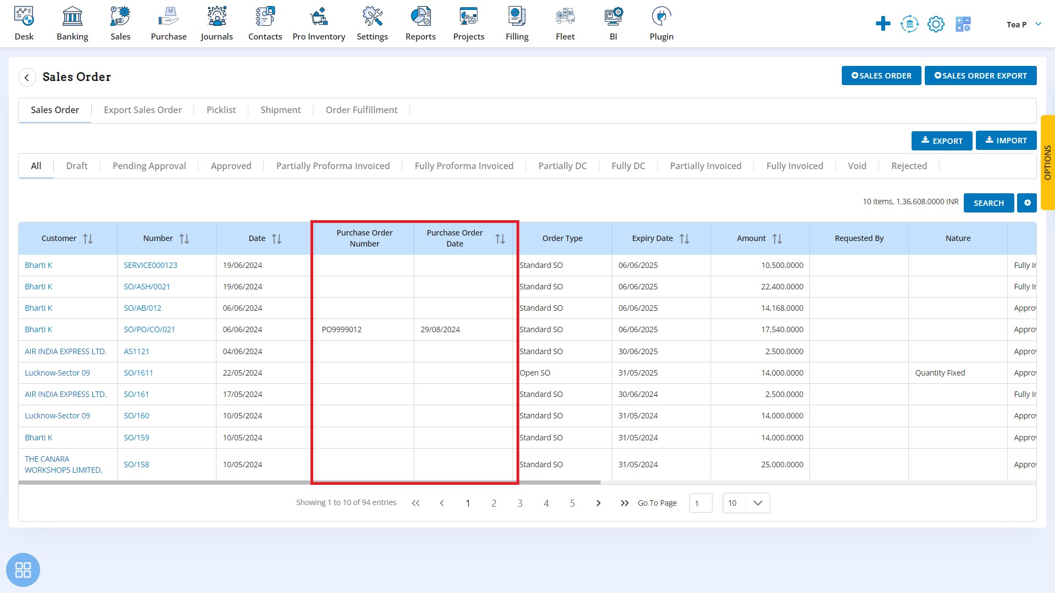Image resolution: width=1055 pixels, height=593 pixels.
Task: Sort table by Expiry Date column
Action: tap(684, 239)
